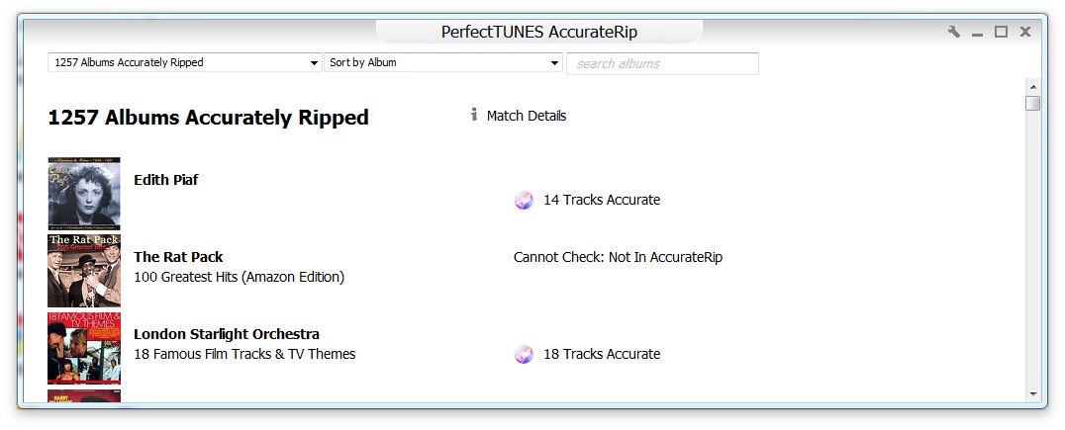Click the scrollbar up arrow

pos(1032,86)
